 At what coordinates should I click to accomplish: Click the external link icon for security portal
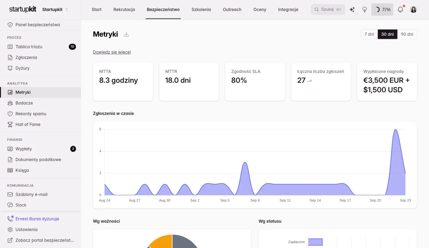coord(10,240)
